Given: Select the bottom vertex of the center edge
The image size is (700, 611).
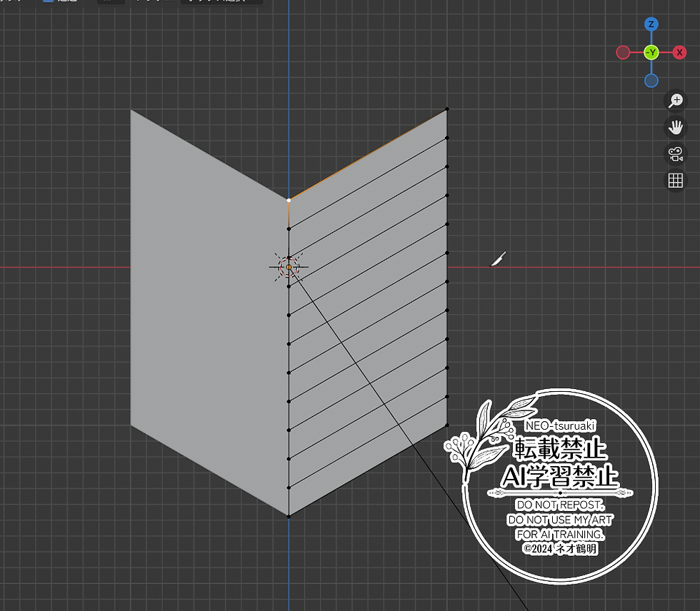Looking at the screenshot, I should (289, 517).
